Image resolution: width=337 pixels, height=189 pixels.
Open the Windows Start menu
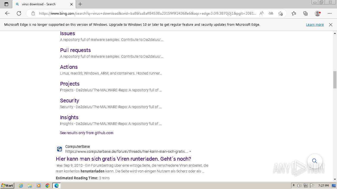pyautogui.click(x=7, y=186)
